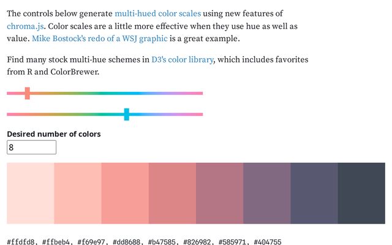Click the blue handle on second hue slider
The height and width of the screenshot is (245, 392).
pyautogui.click(x=127, y=115)
